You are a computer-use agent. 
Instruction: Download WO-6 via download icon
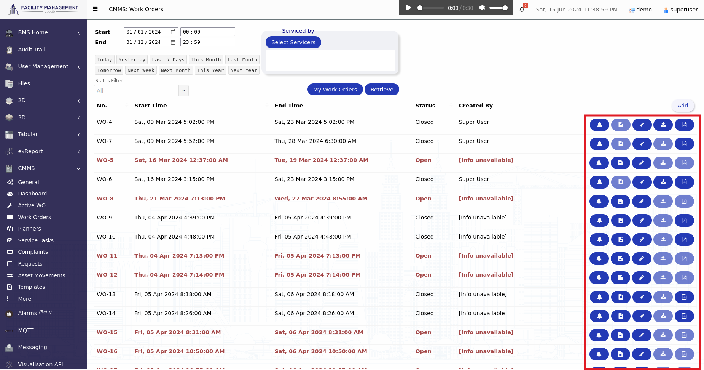663,182
